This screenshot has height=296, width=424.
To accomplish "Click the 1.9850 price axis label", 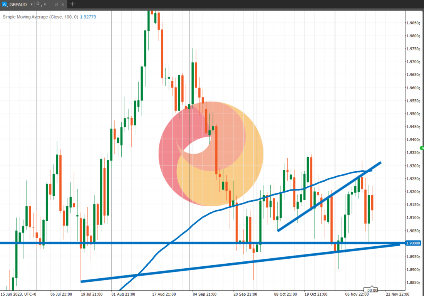I will coord(414,23).
